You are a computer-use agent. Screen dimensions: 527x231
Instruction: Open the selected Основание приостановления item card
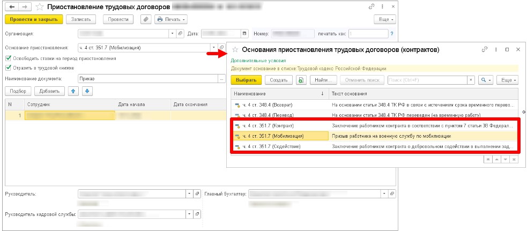(x=221, y=47)
